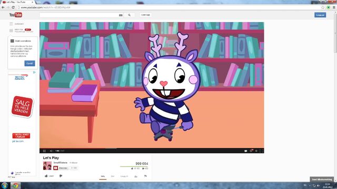
Task: Click the uploader channel name link
Action: coord(61,163)
